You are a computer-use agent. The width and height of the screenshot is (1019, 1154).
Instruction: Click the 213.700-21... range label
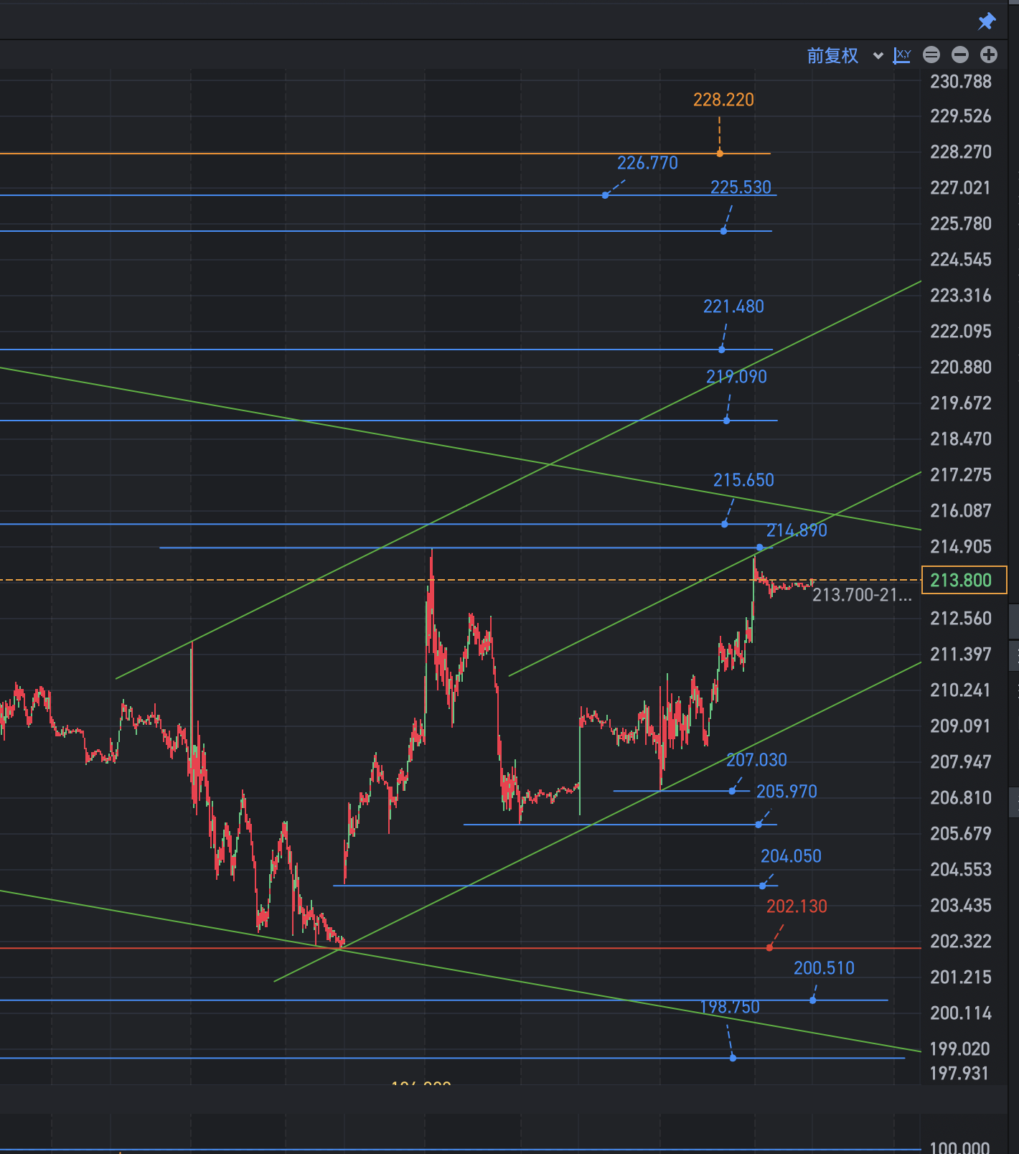click(862, 595)
